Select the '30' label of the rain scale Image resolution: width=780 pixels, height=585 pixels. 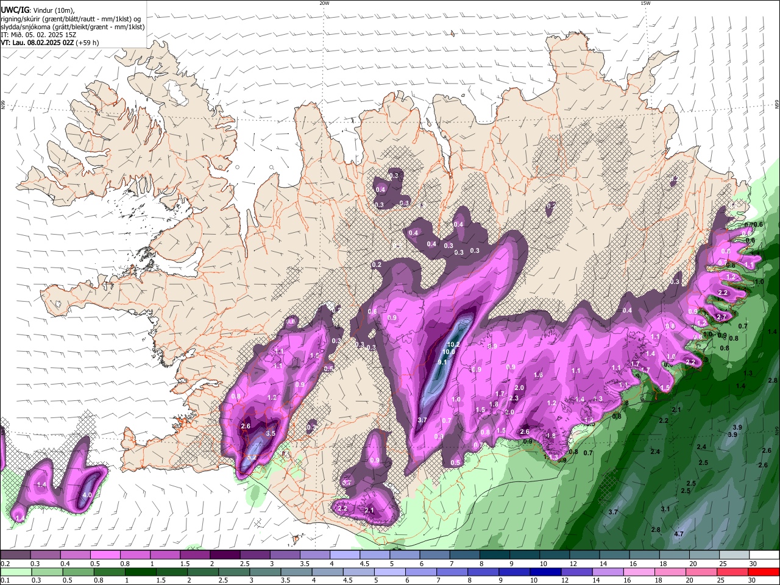pyautogui.click(x=750, y=581)
